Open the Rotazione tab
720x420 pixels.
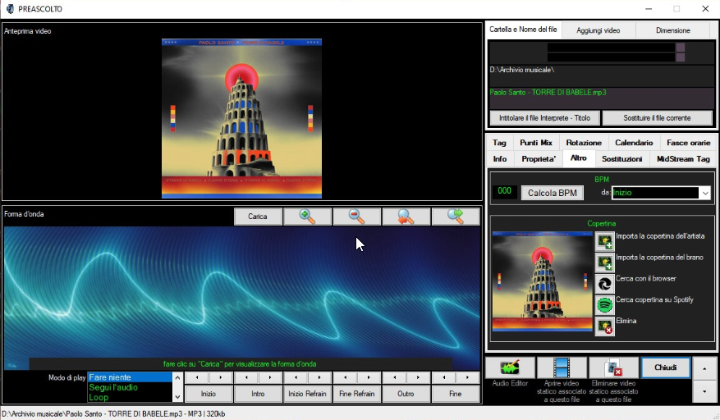584,143
